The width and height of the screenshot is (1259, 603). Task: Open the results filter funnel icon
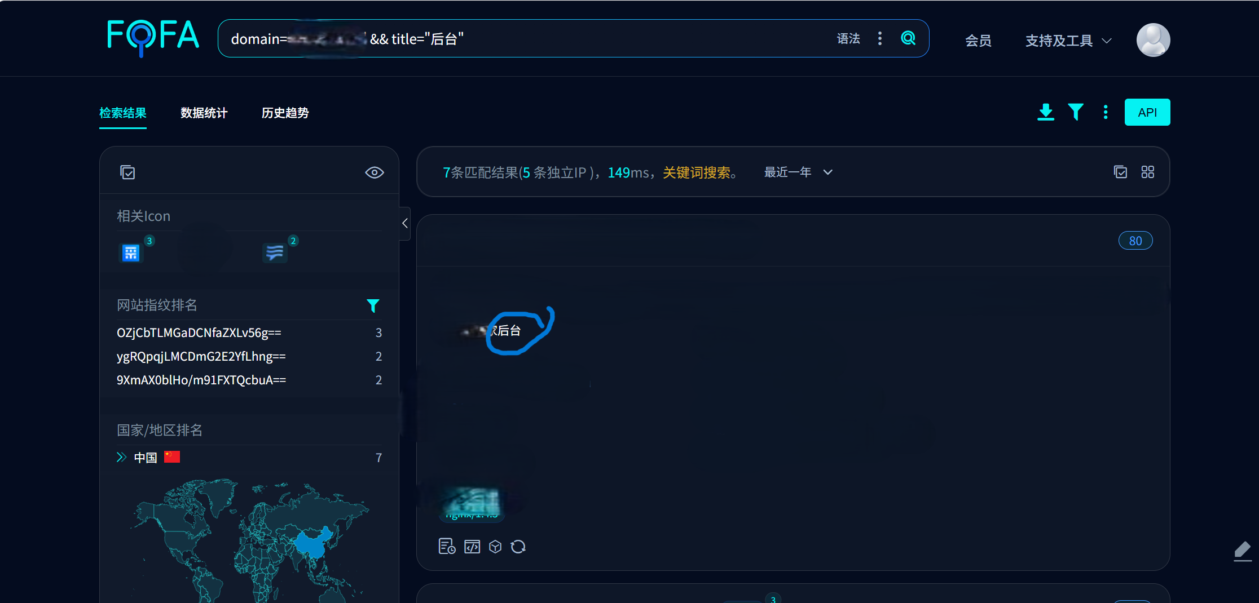pos(1076,112)
